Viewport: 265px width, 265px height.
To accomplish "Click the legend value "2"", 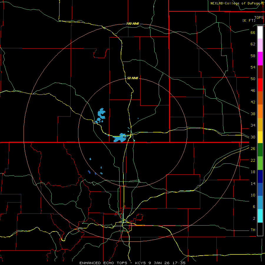I will point(254,218).
